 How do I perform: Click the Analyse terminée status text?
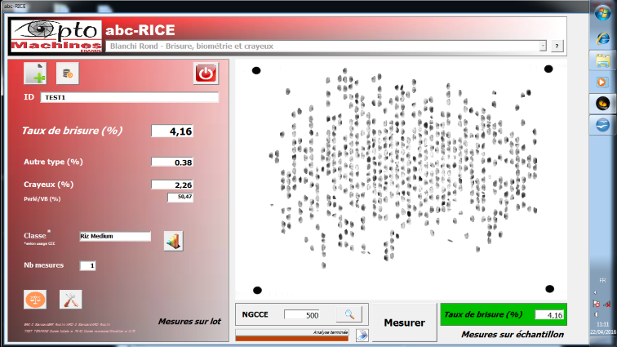(331, 332)
